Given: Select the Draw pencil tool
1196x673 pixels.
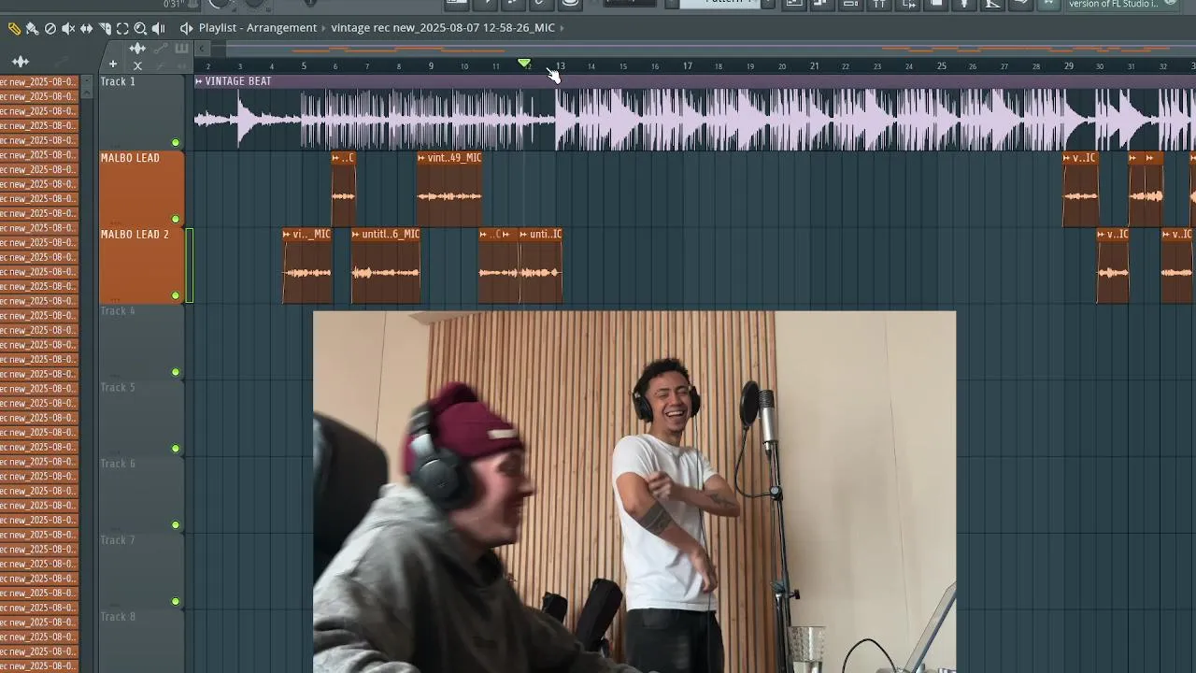Looking at the screenshot, I should (x=14, y=28).
